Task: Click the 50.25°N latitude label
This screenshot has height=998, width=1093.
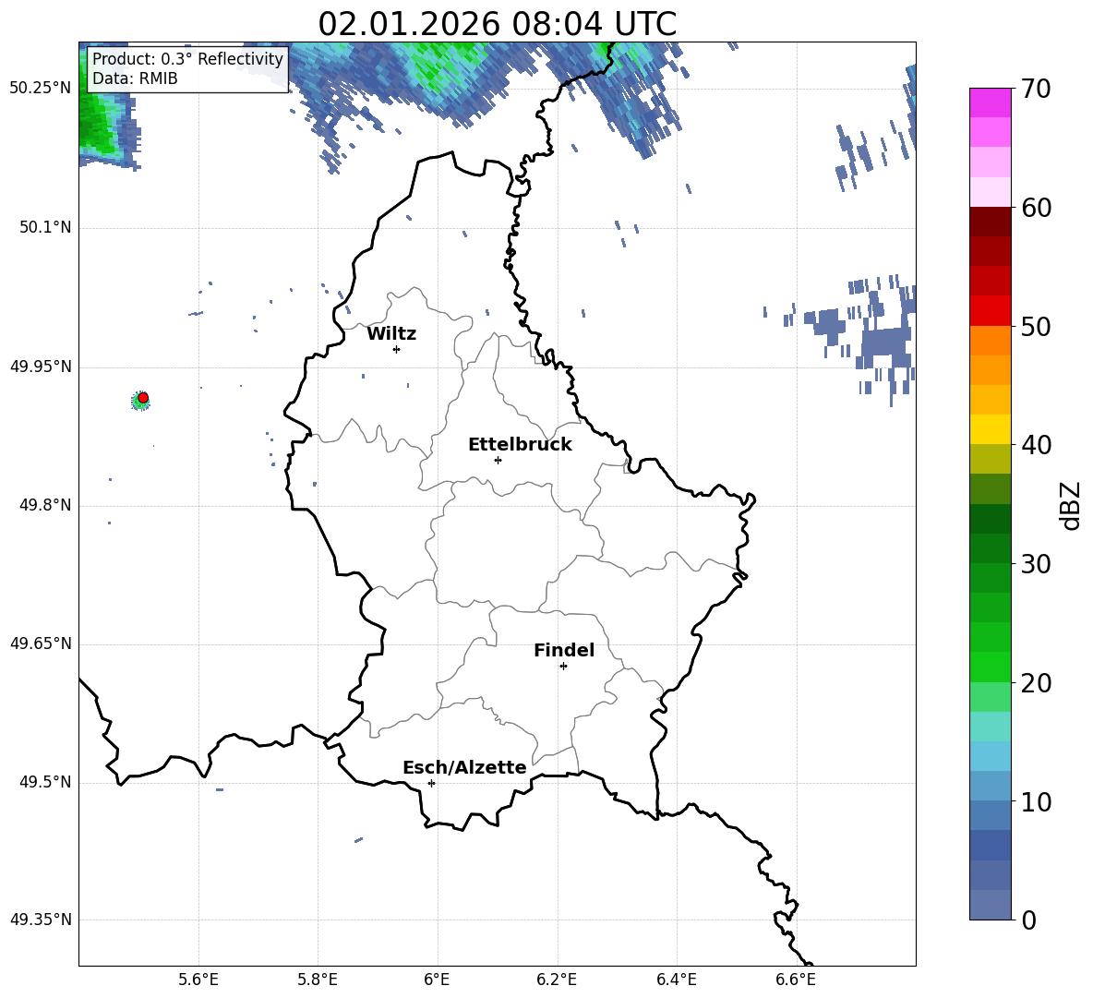Action: pyautogui.click(x=41, y=89)
